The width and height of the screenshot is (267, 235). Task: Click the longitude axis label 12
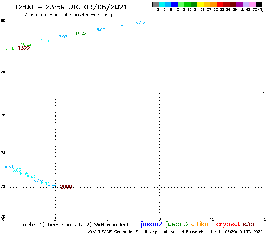tap(212, 219)
